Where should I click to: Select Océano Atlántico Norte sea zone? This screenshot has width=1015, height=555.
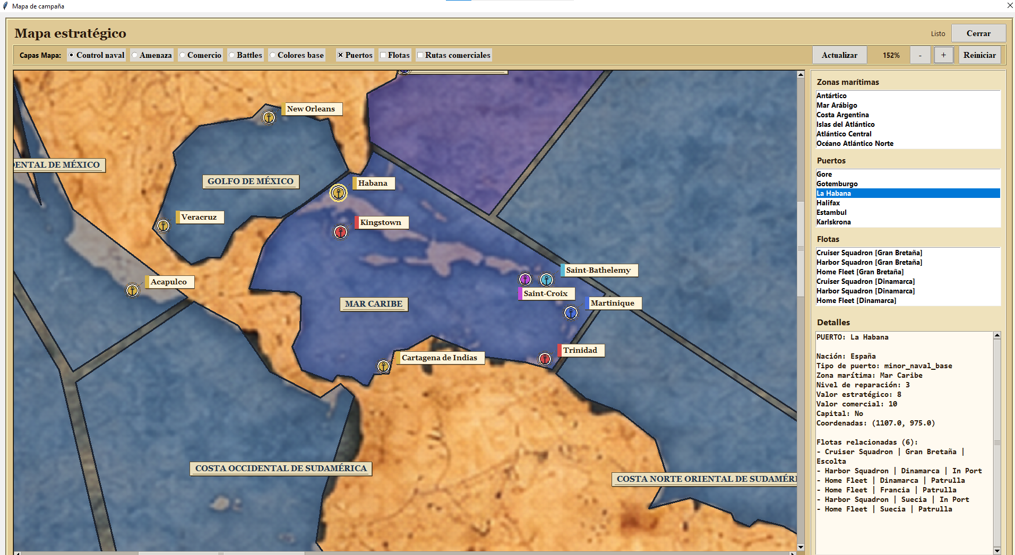908,143
